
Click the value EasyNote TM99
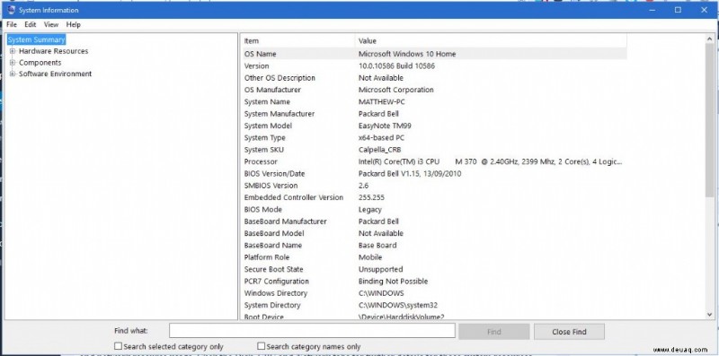385,126
